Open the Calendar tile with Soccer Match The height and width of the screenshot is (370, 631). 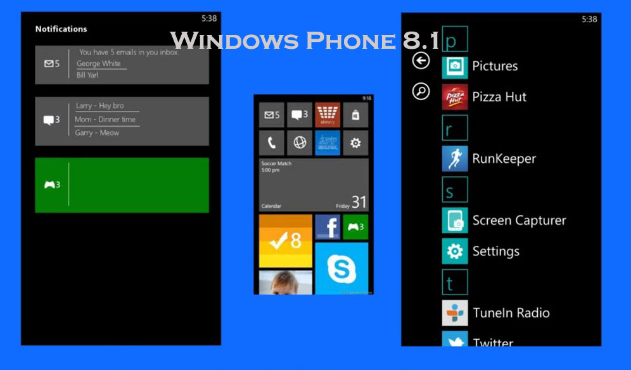(x=314, y=185)
